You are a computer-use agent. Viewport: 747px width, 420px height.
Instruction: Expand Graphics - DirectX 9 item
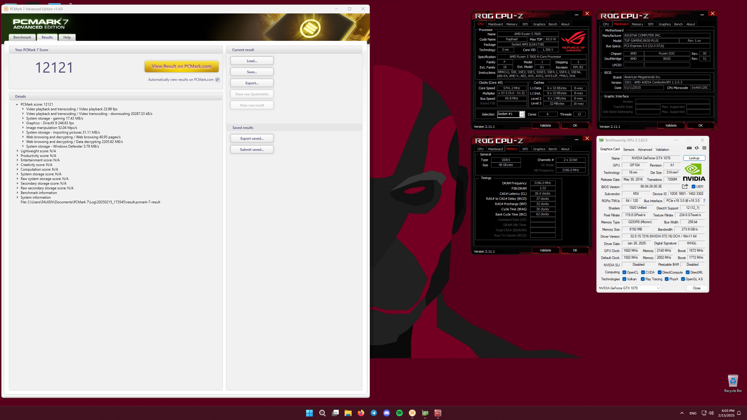pyautogui.click(x=23, y=123)
